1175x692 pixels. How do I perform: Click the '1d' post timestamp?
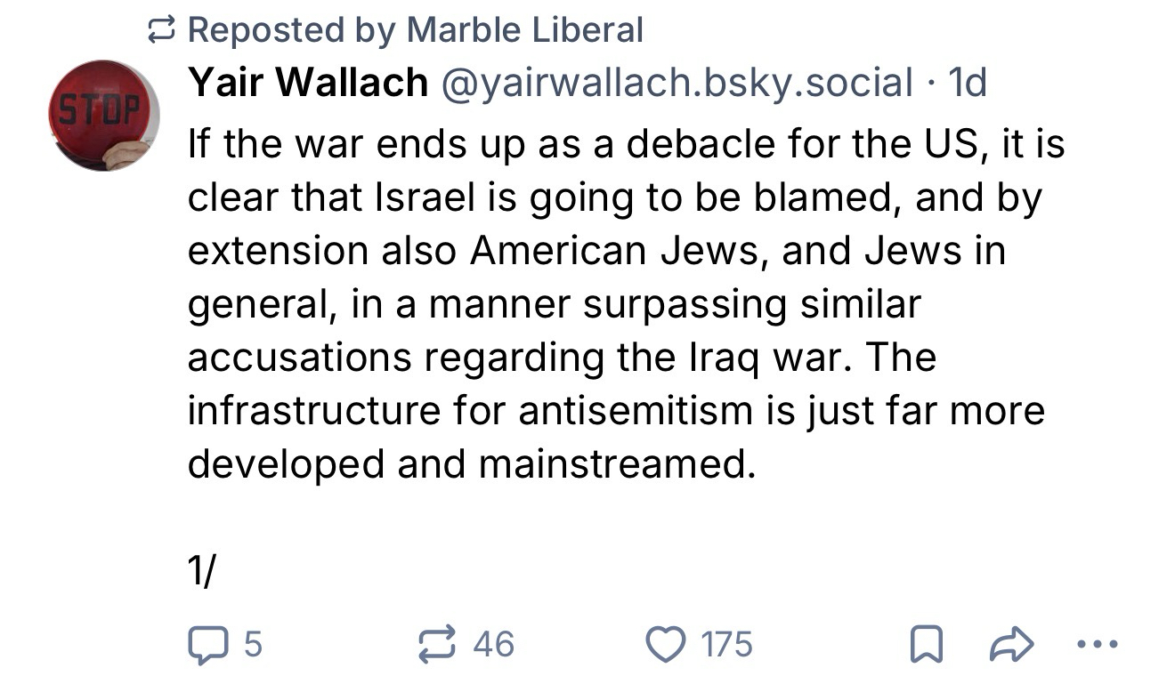[x=967, y=83]
